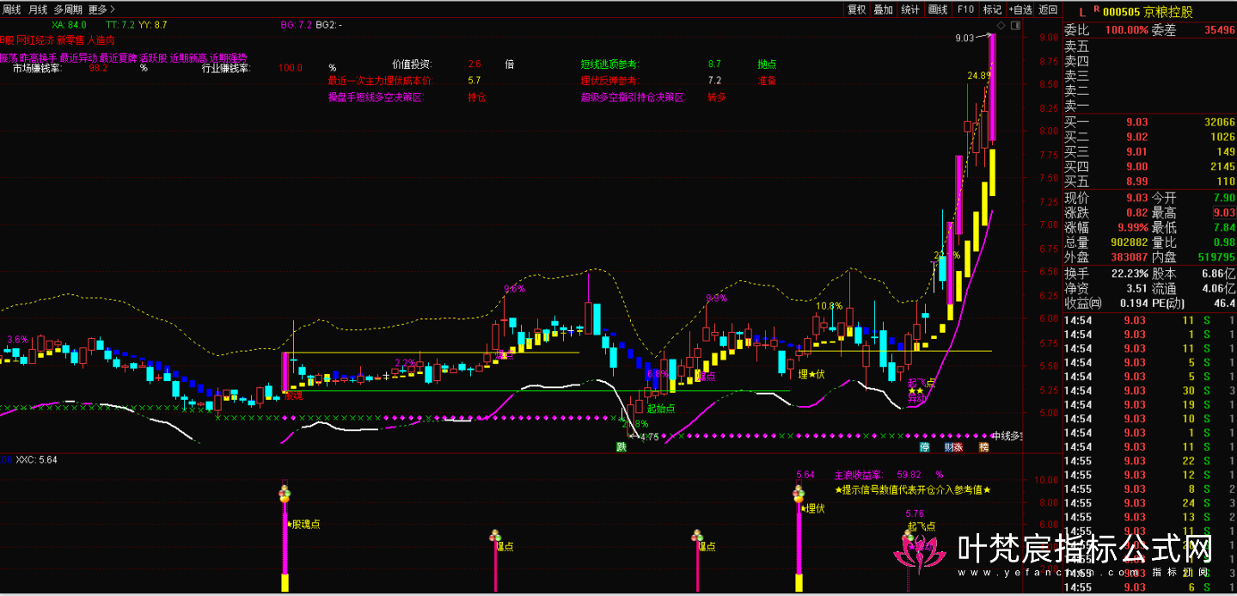The image size is (1237, 596).
Task: Click the ★摄魂点 marker in indicator panel
Action: pyautogui.click(x=303, y=524)
